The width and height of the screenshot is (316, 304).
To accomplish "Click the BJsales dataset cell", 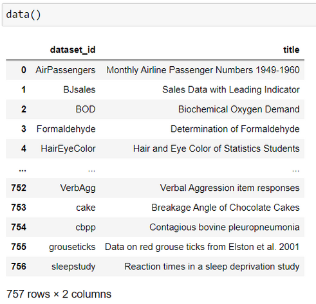I will (x=79, y=90).
